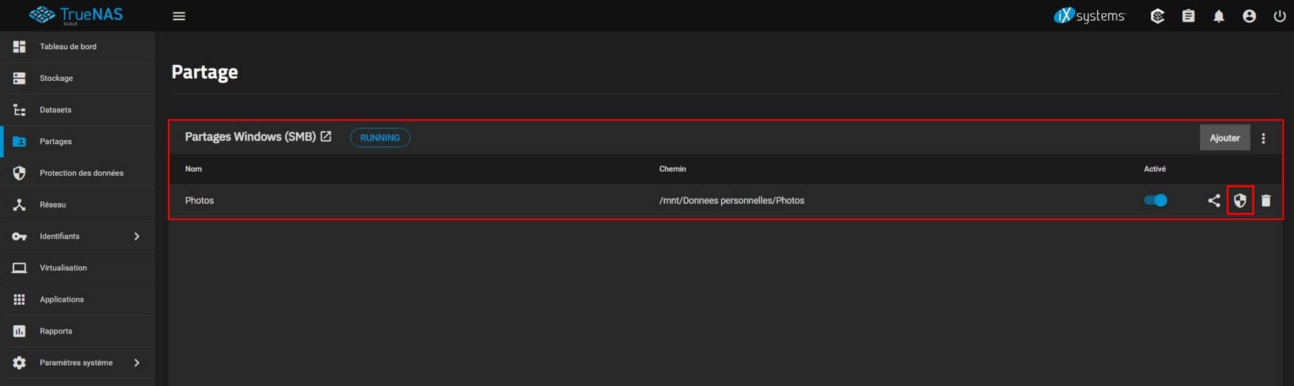This screenshot has width=1294, height=386.
Task: Open Protection des données page
Action: pos(81,173)
